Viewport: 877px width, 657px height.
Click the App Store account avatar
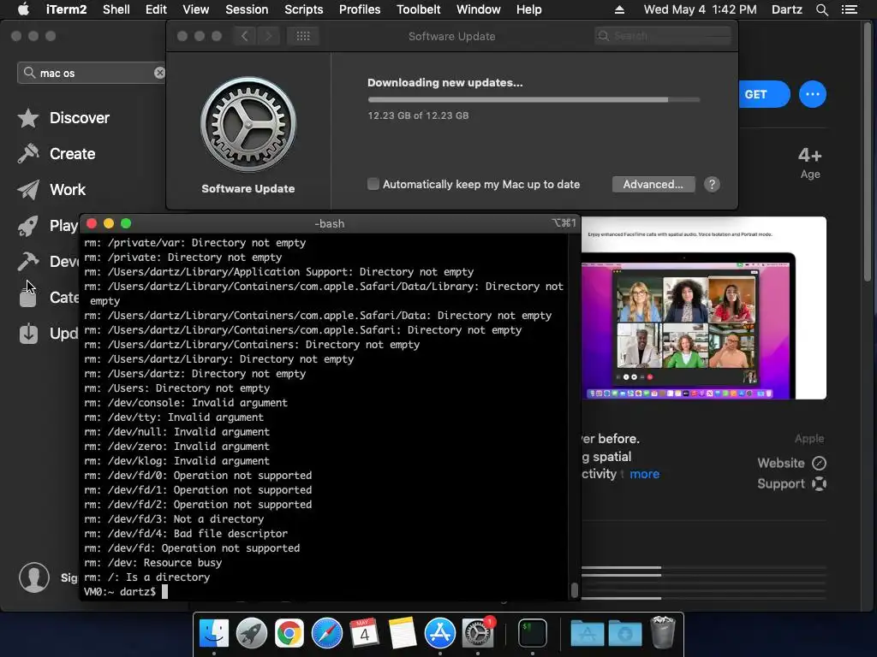tap(34, 577)
